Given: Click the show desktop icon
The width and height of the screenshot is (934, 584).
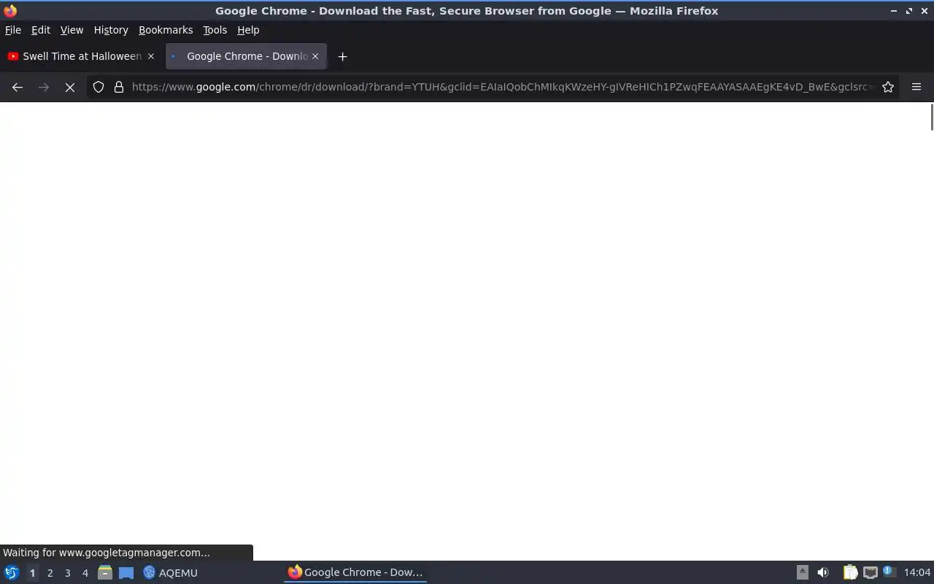Looking at the screenshot, I should tap(126, 572).
